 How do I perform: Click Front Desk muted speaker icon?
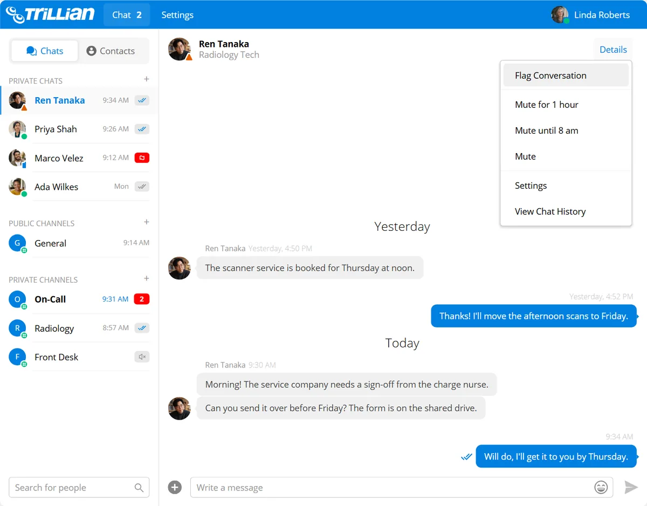[x=142, y=357]
